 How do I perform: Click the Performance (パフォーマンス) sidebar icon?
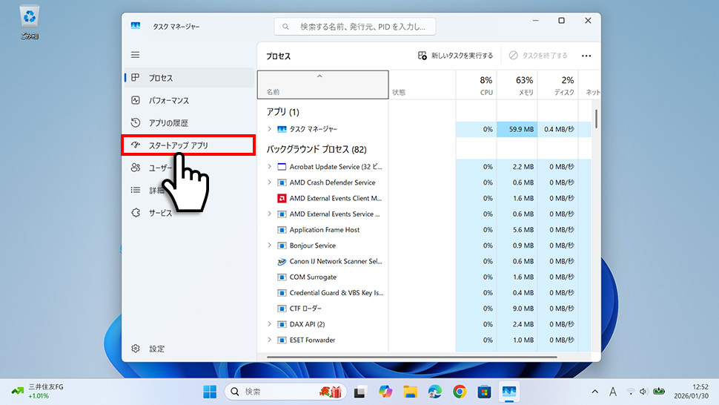[136, 100]
